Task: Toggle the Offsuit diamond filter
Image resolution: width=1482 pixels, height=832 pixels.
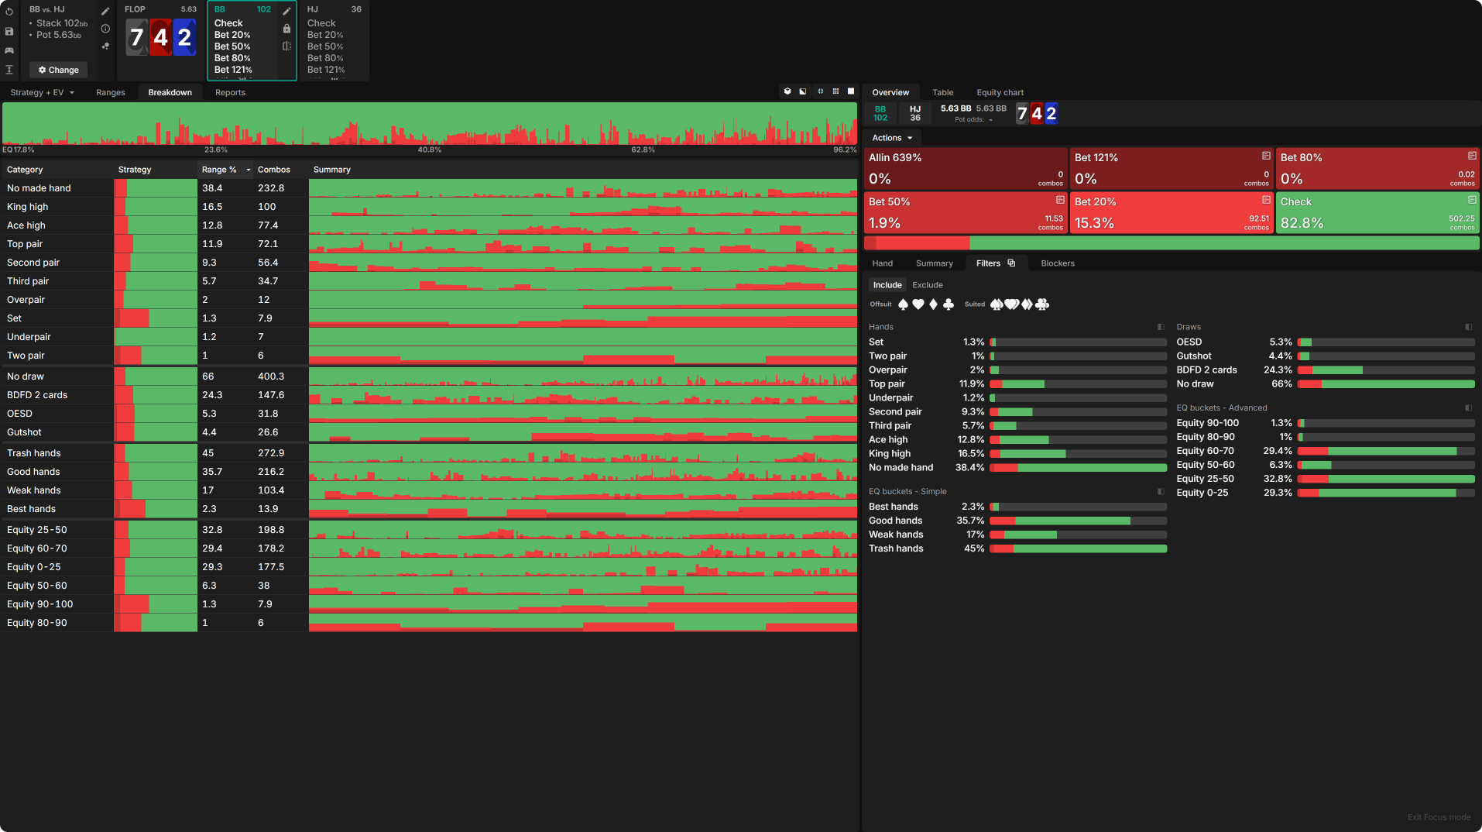Action: (x=933, y=304)
